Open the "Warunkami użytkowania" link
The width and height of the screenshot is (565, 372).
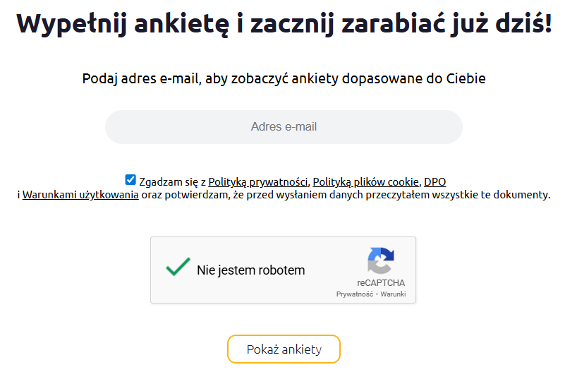[80, 195]
